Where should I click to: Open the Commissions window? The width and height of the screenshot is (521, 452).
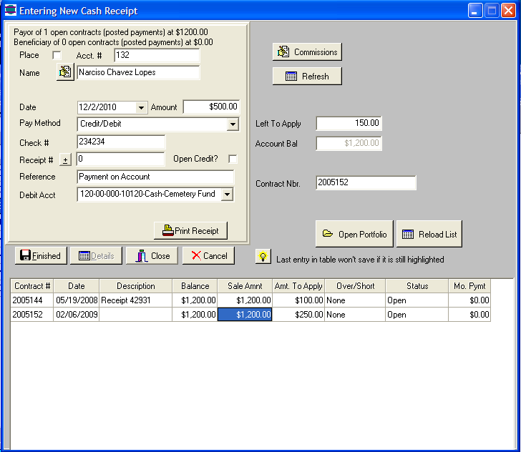point(307,52)
